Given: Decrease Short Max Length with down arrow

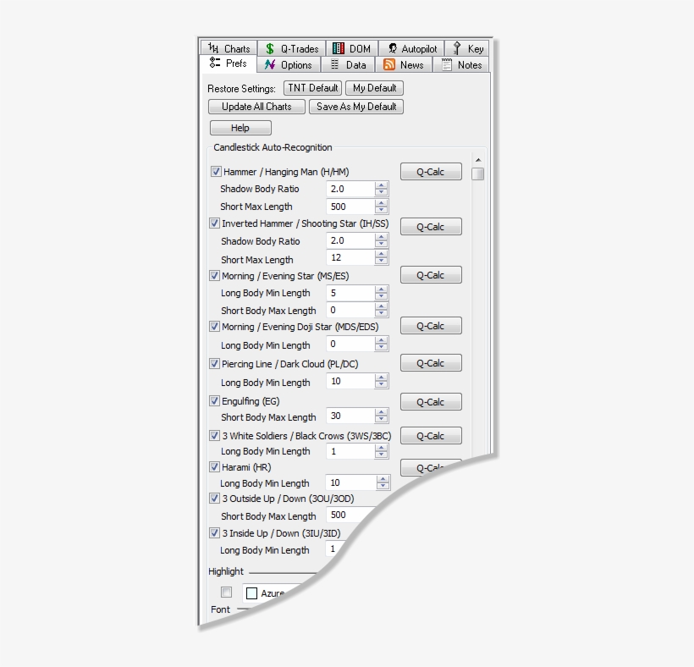Looking at the screenshot, I should tap(381, 210).
